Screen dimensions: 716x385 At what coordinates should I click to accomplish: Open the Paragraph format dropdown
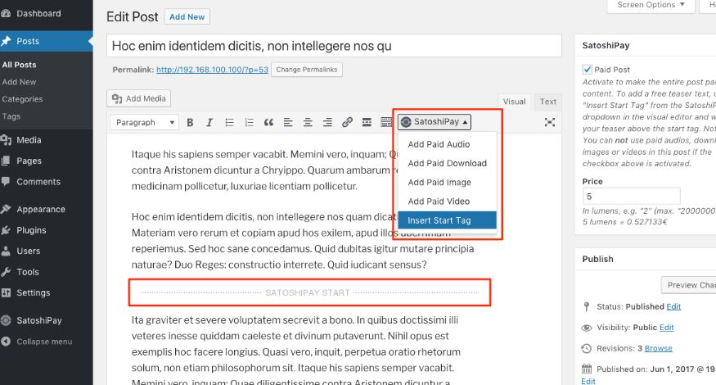point(144,123)
